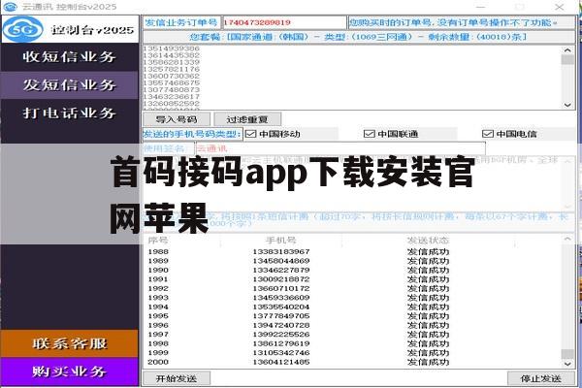582x388 pixels.
Task: Toggle 中国联通 checkbox
Action: pos(369,134)
